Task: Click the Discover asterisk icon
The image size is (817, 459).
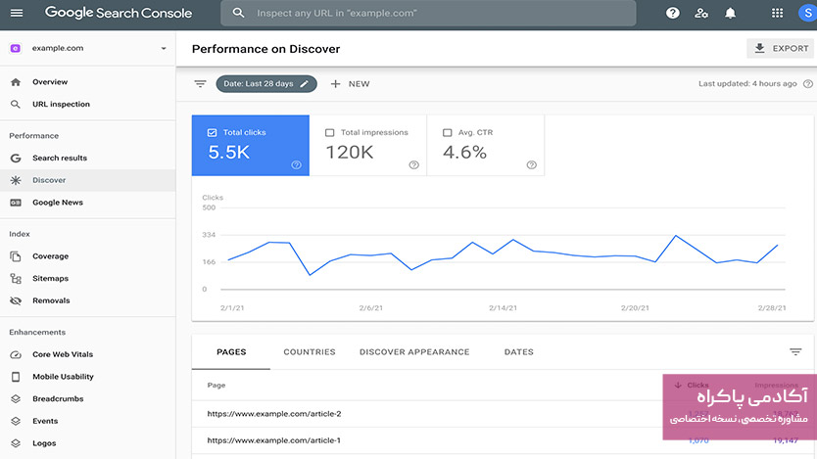Action: coord(16,180)
